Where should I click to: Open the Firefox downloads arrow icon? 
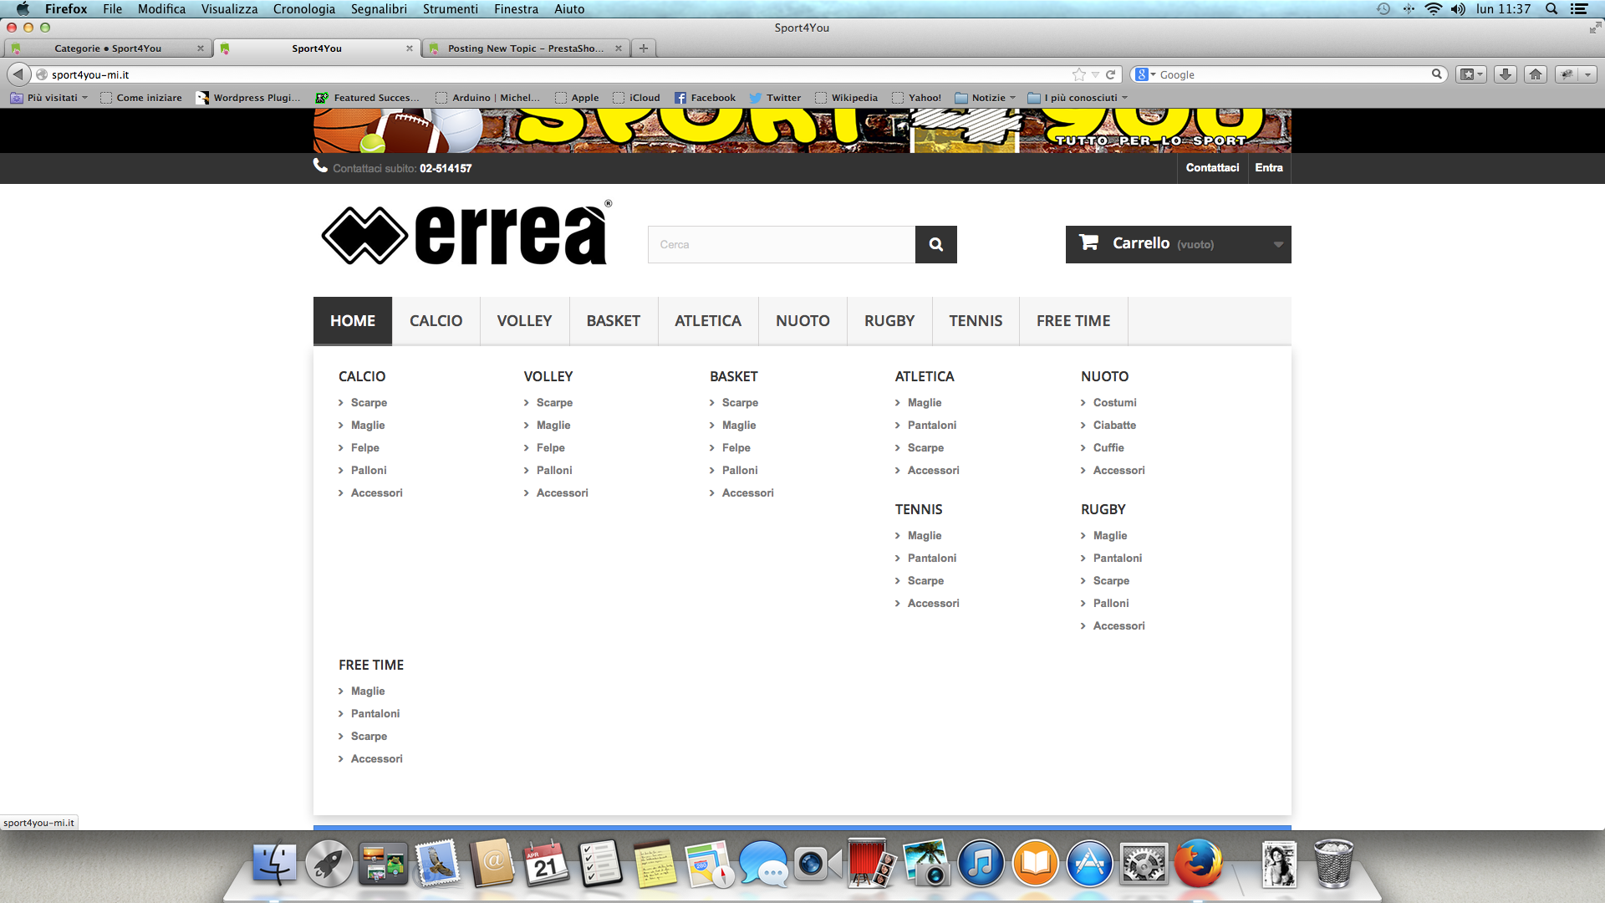[x=1505, y=74]
